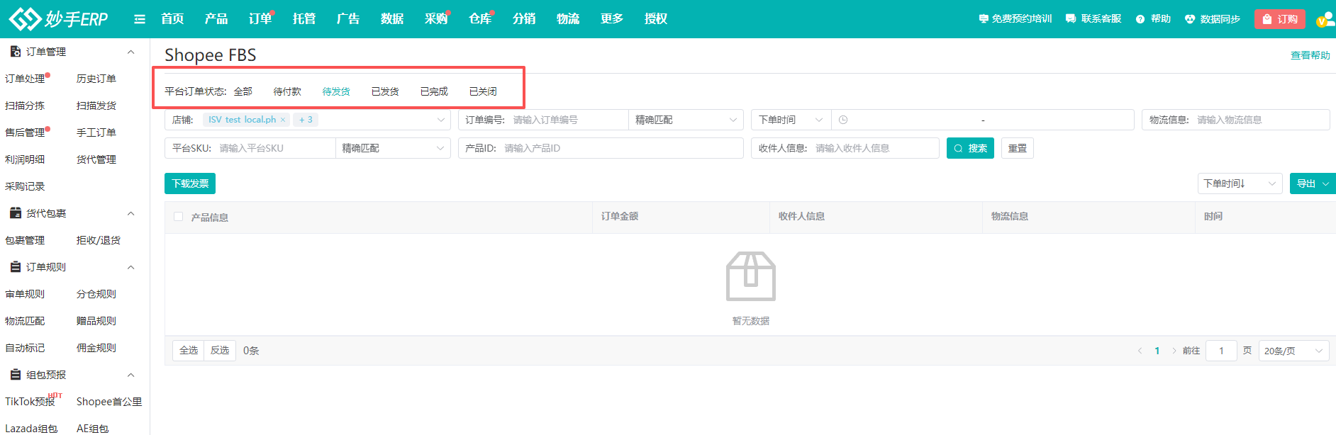Remove the ISV test local.ph store tag

283,120
